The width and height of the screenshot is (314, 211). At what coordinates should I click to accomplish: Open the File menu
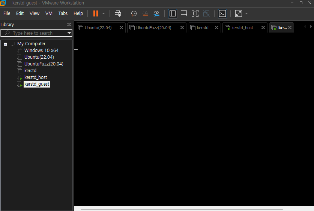7,13
